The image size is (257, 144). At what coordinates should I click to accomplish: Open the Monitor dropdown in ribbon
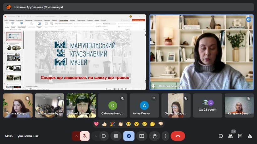(x=109, y=24)
